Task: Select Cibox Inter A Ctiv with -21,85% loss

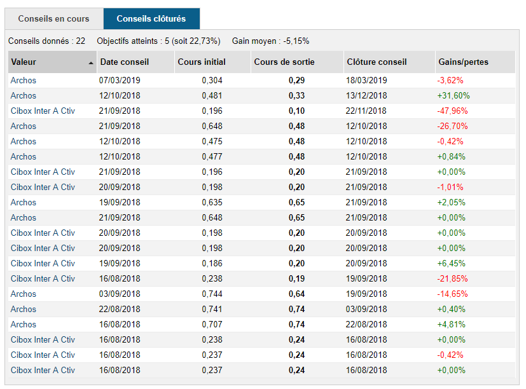Action: click(43, 279)
